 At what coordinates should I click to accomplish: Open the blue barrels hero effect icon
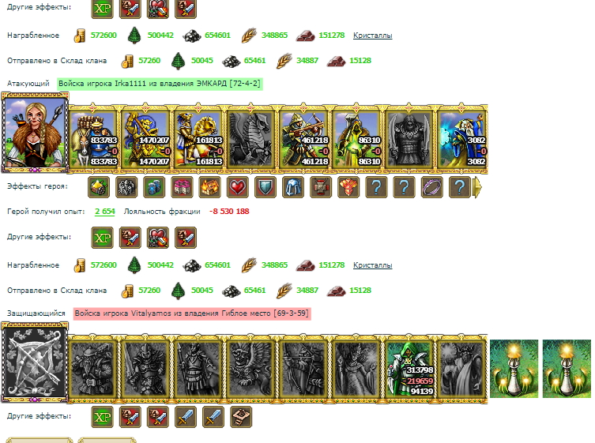click(154, 187)
